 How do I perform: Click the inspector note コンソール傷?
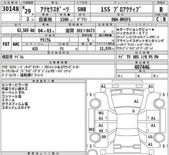[12, 96]
